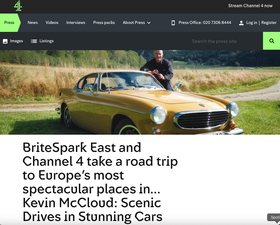Click the Images picture icon
This screenshot has width=280, height=225.
click(x=5, y=41)
